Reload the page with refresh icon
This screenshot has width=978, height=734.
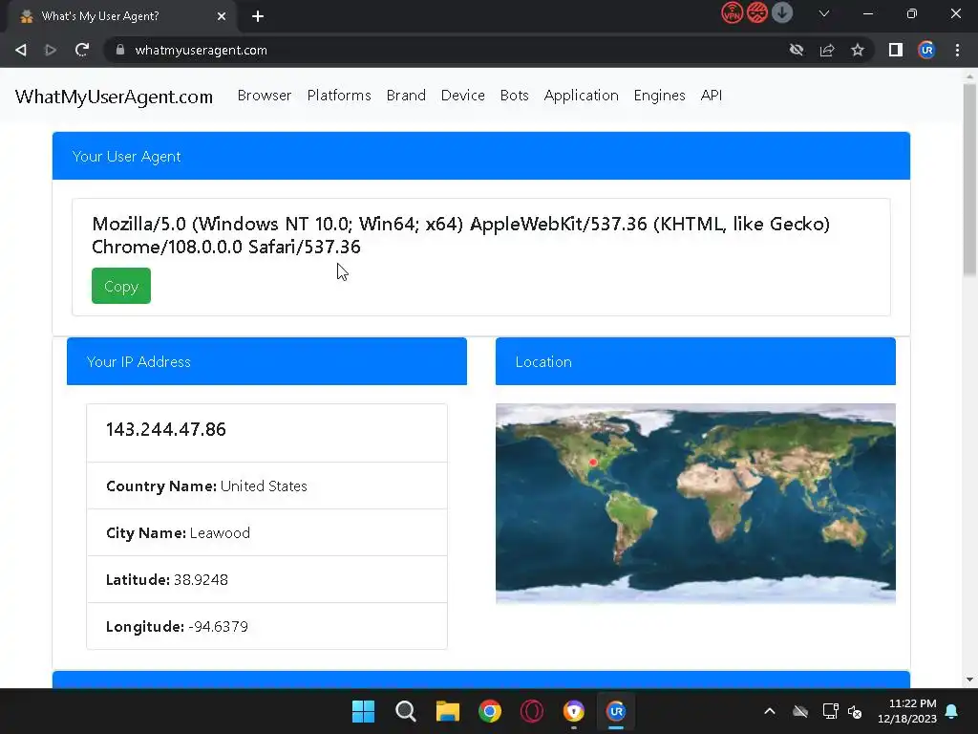[x=82, y=50]
